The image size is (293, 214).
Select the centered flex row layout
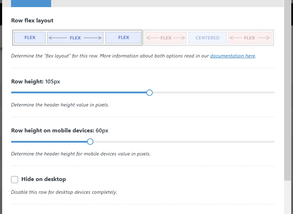click(x=208, y=38)
